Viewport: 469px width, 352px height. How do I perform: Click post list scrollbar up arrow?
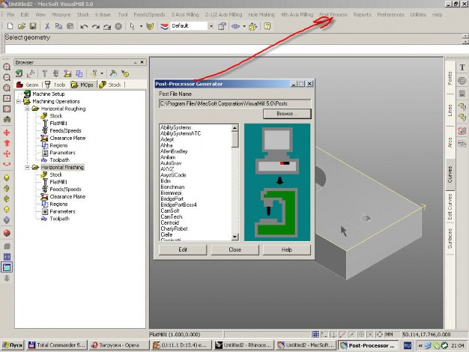tap(234, 128)
